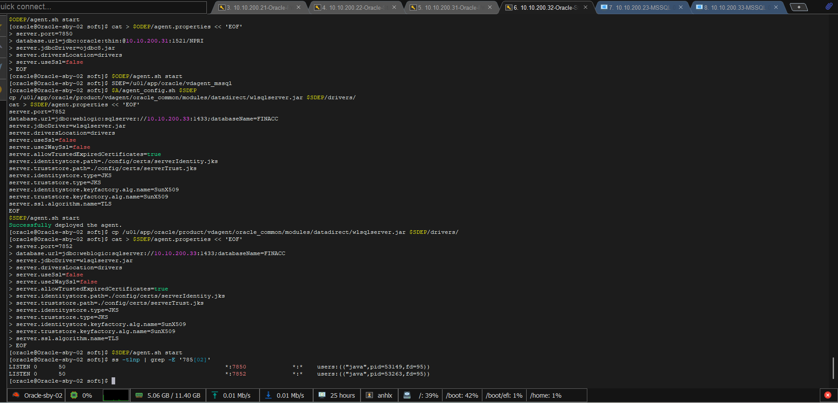Click root partition usage /: 39%
Viewport: 838px width, 403px height.
(429, 395)
